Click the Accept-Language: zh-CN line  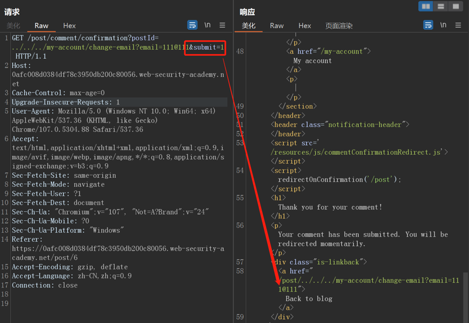pos(72,276)
